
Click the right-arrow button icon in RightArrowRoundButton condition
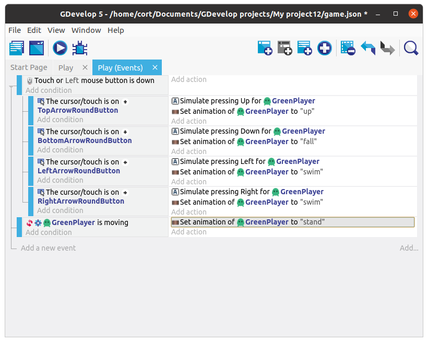(x=125, y=193)
